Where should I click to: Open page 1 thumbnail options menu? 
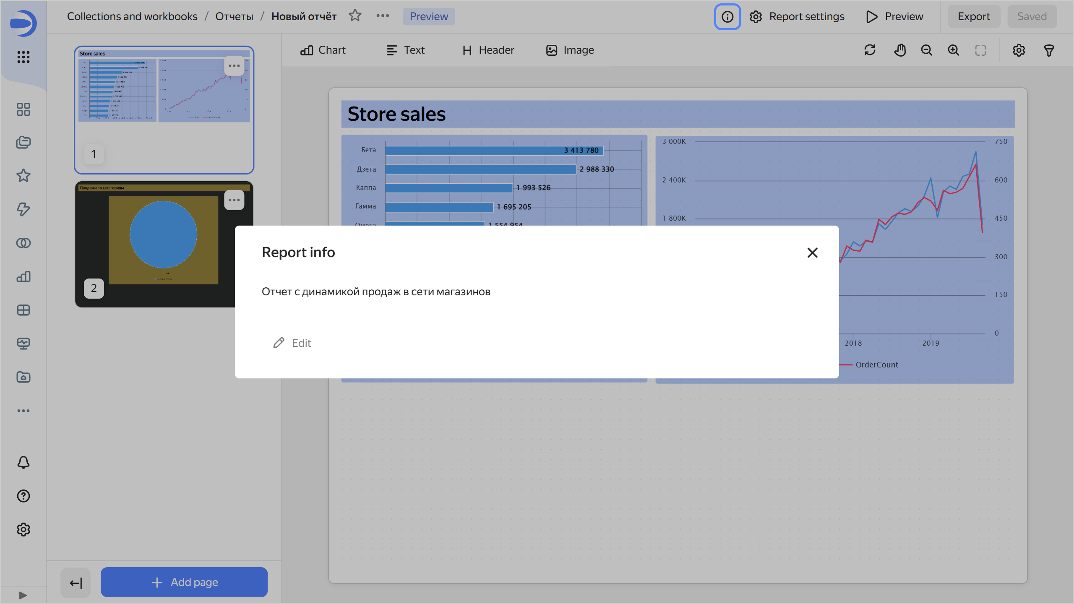(x=234, y=66)
